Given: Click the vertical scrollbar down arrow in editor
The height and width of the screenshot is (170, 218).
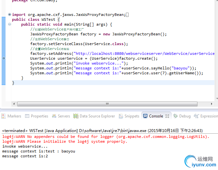Looking at the screenshot, I should click(217, 99).
